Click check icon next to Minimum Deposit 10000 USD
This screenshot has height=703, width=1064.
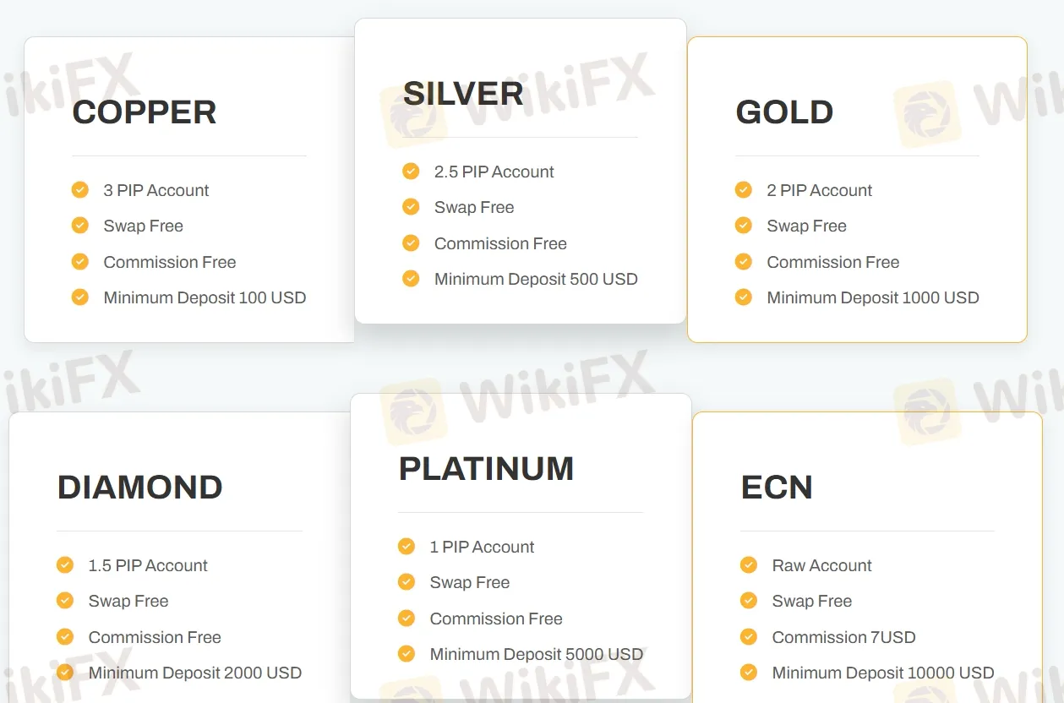point(749,673)
